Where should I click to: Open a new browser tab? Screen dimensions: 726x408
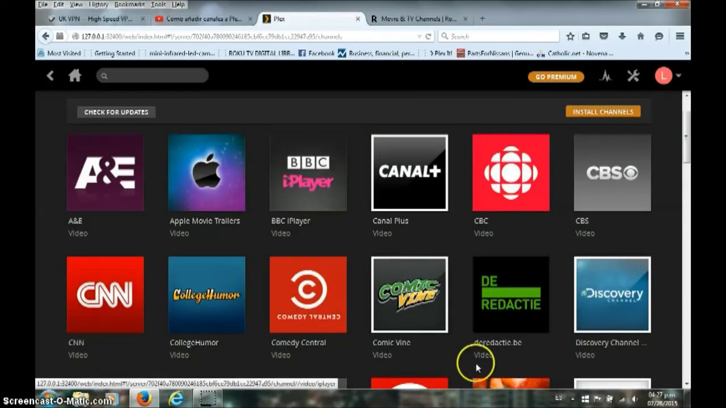click(482, 19)
